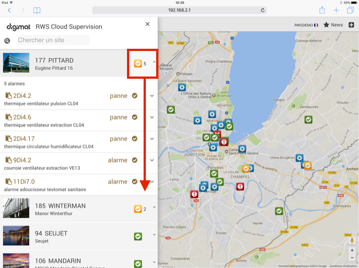Click the orange status badge for 185 WINTERMAN
This screenshot has height=268, width=359.
coord(138,209)
